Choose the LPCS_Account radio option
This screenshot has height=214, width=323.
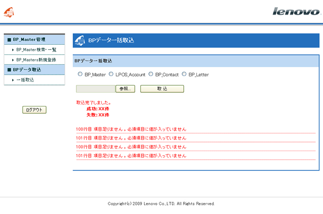(x=111, y=74)
